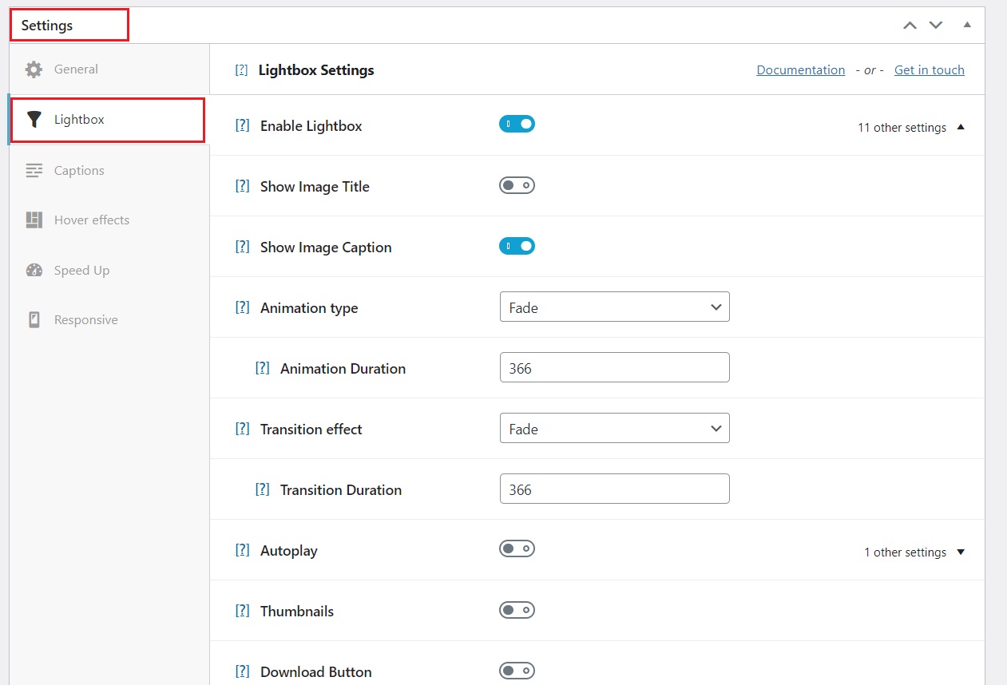Click the Get in touch link
The image size is (1007, 685).
(929, 70)
